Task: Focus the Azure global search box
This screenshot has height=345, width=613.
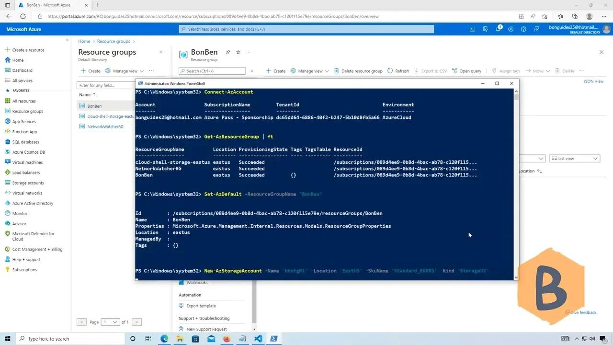Action: (x=306, y=29)
